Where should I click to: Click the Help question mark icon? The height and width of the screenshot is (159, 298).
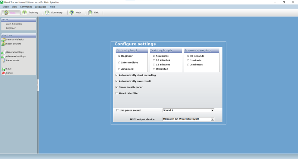(x=72, y=13)
